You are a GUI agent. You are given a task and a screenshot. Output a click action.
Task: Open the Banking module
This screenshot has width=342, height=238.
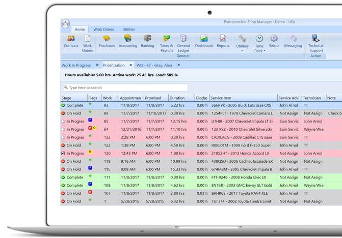click(x=147, y=41)
